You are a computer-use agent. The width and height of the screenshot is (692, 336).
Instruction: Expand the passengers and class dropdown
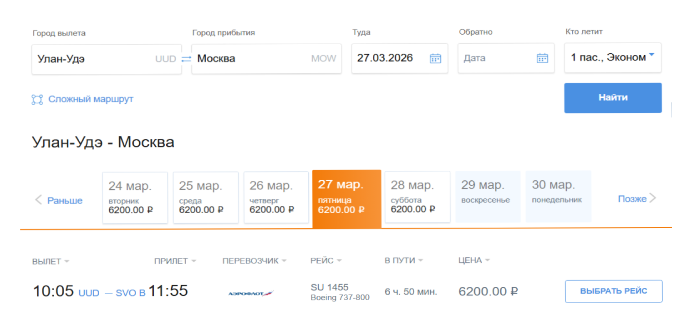(651, 55)
